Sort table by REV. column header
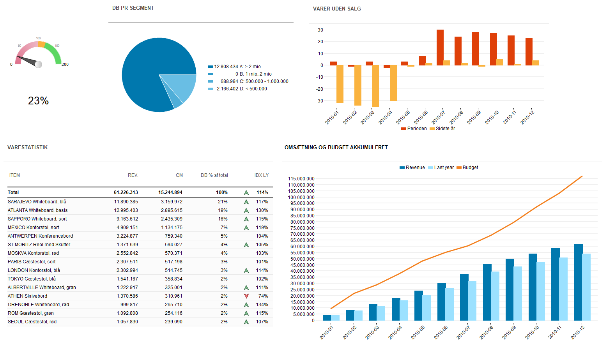Screen dimensions: 607x351 coord(133,175)
